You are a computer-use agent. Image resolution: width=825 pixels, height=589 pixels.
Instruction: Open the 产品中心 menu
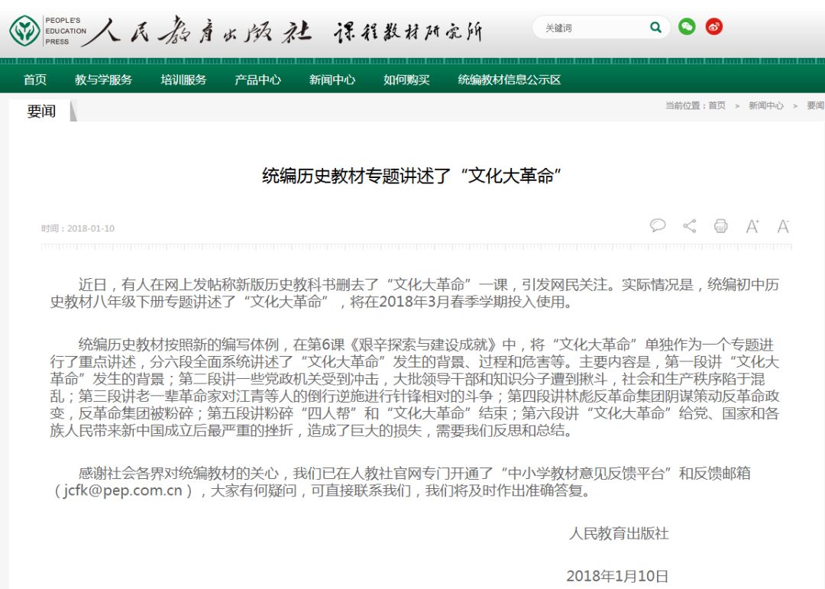[258, 79]
